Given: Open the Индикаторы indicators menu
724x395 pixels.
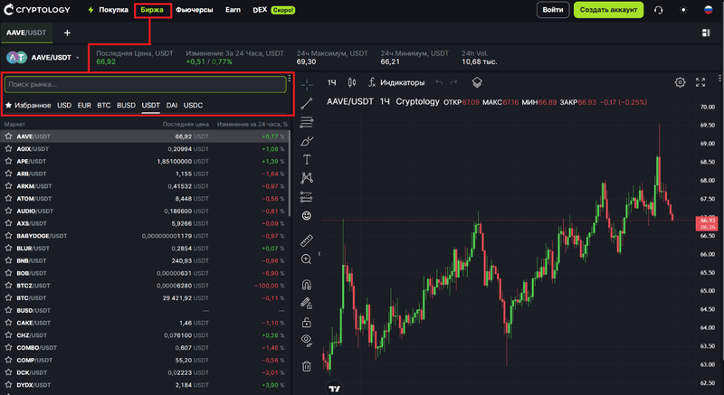Looking at the screenshot, I should point(396,82).
